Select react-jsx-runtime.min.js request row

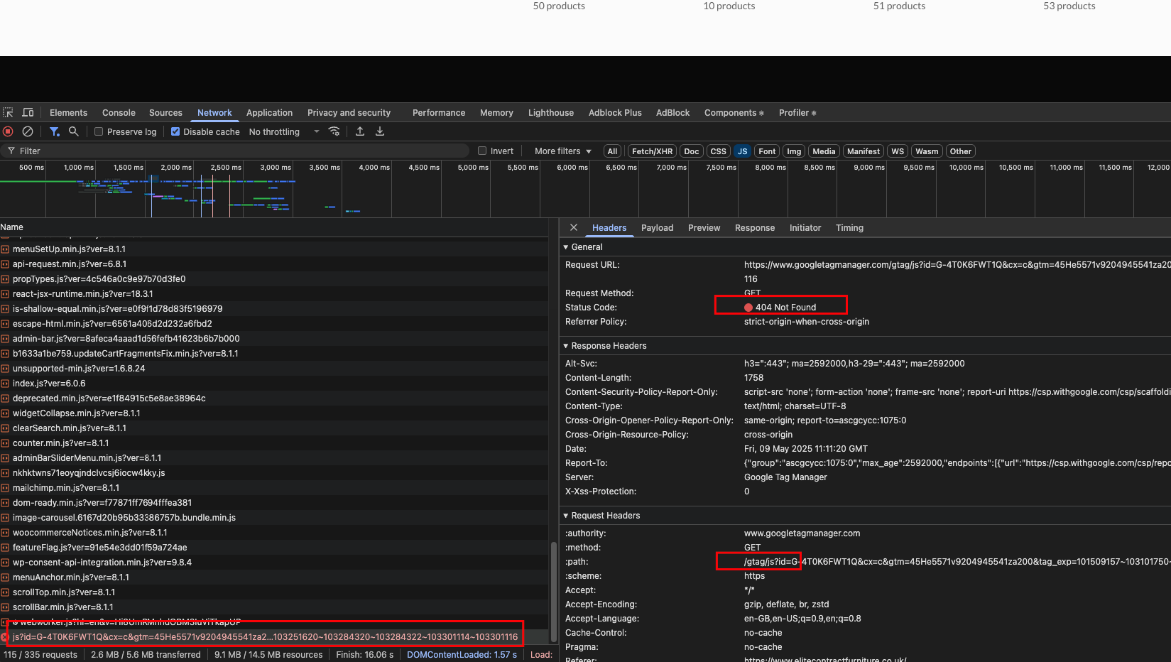coord(274,294)
